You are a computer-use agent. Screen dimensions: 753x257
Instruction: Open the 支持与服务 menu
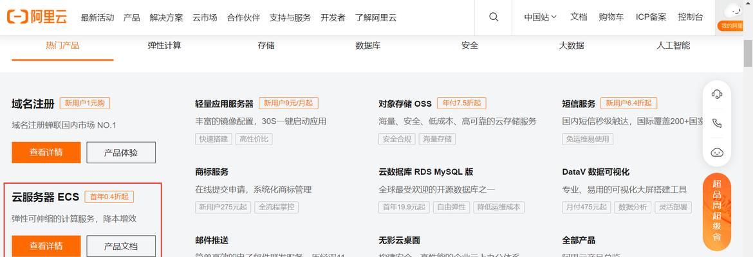coord(290,18)
